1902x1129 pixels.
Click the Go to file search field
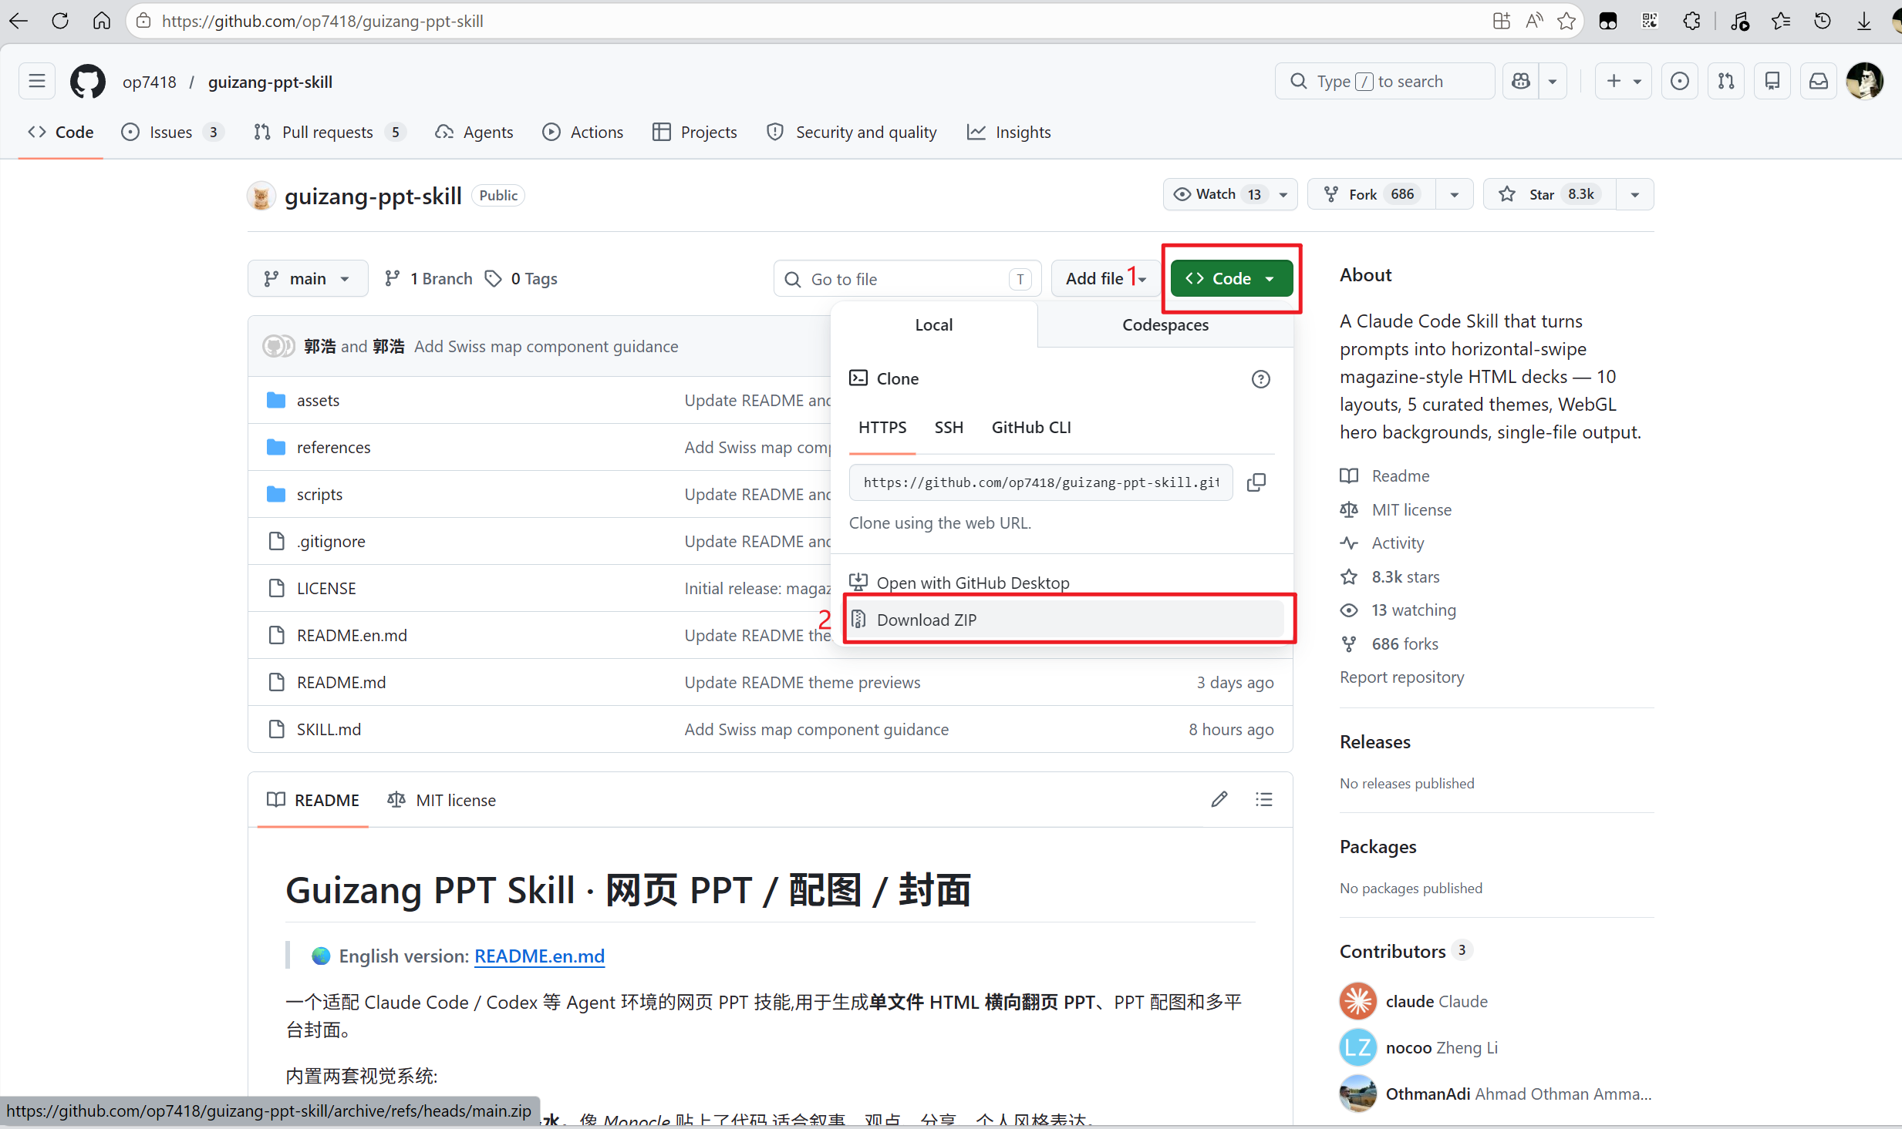[907, 278]
